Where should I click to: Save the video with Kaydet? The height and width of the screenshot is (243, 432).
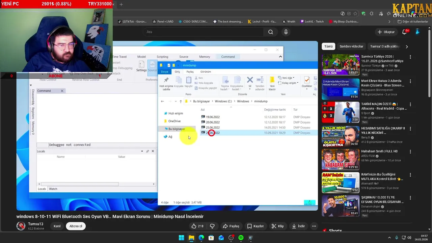255,226
